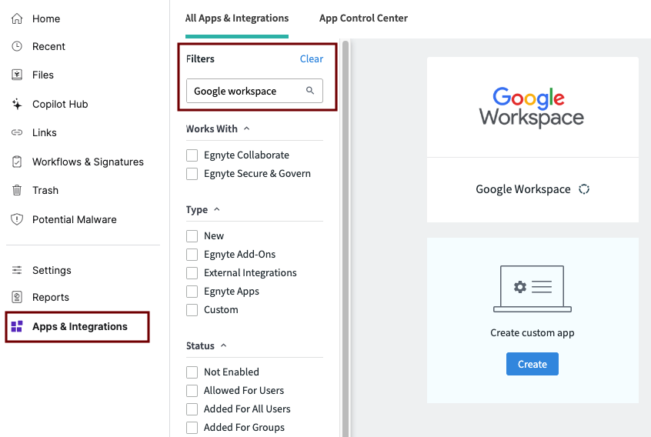Enable the Egnyte Apps checkbox
The width and height of the screenshot is (651, 437).
coord(192,292)
